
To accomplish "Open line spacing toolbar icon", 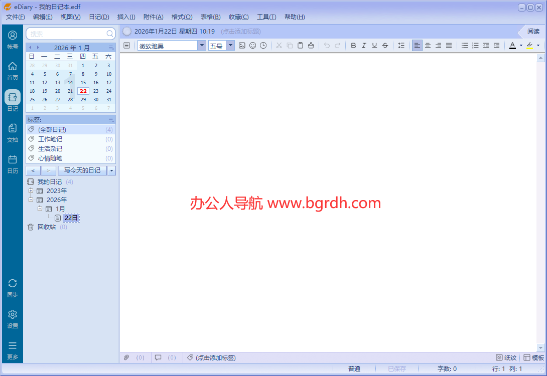I will pyautogui.click(x=401, y=45).
